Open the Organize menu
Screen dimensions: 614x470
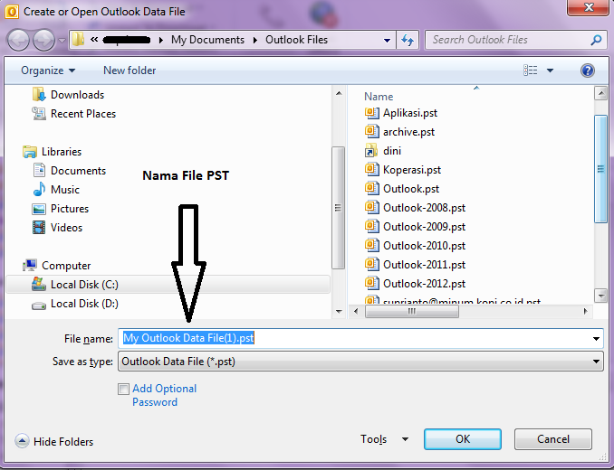point(48,70)
